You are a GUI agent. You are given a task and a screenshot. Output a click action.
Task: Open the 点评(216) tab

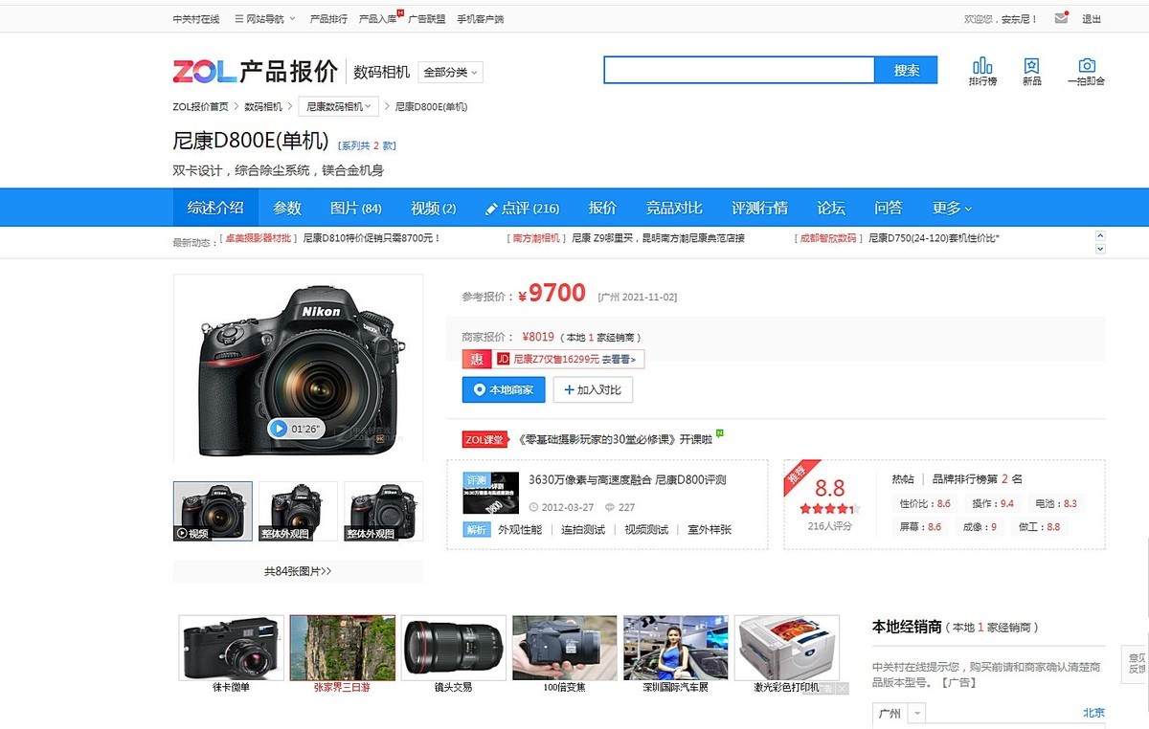pyautogui.click(x=523, y=208)
